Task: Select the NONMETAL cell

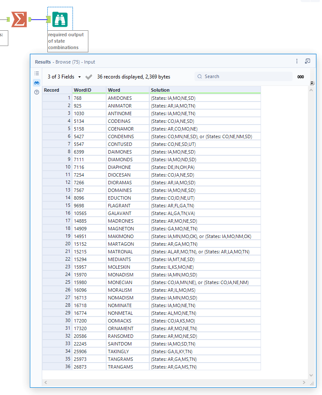Action: point(128,313)
